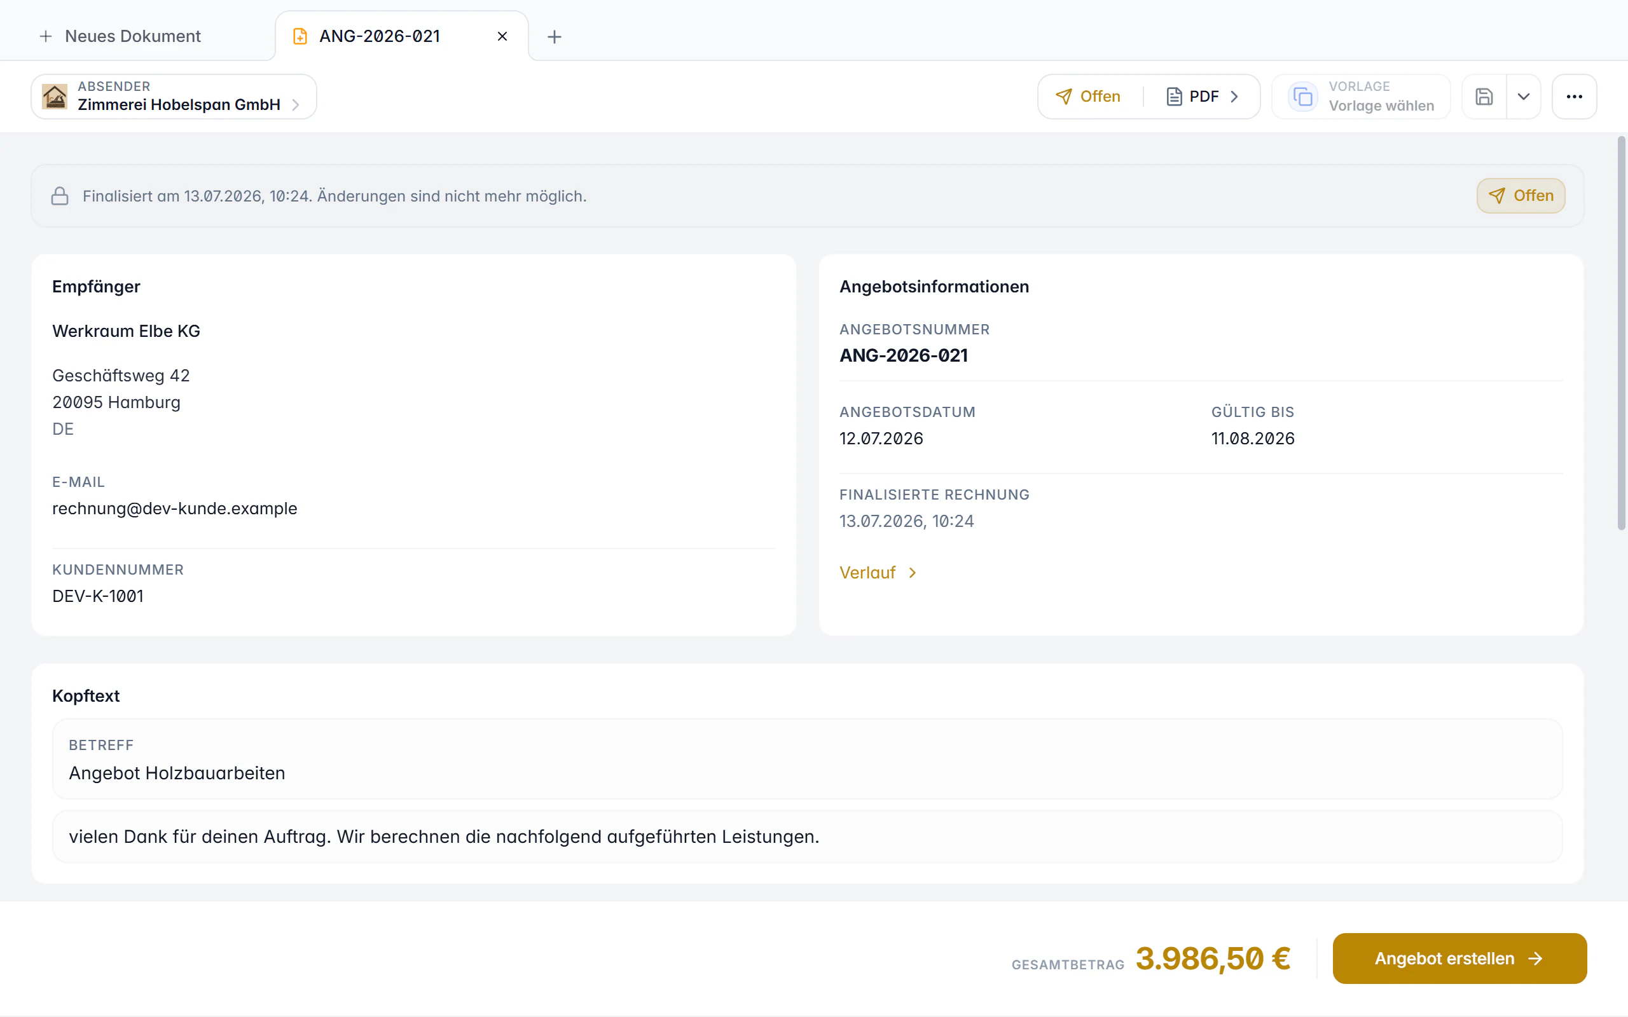Click the Kopftext body text field
The height and width of the screenshot is (1017, 1628).
click(807, 836)
